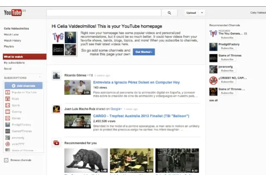Go to My subscriptions
This screenshot has height=175, width=266.
tap(14, 62)
